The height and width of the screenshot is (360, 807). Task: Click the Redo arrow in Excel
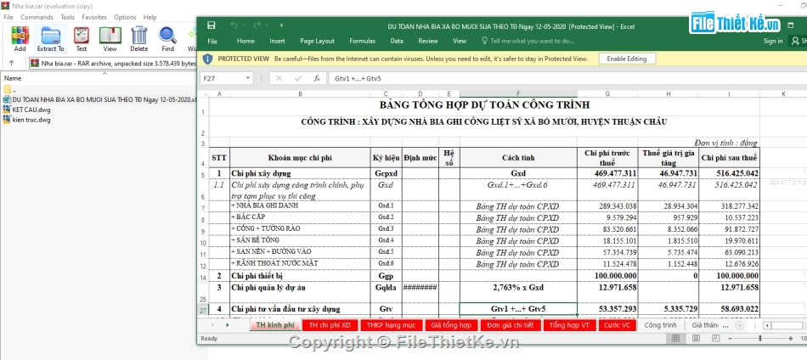[257, 25]
